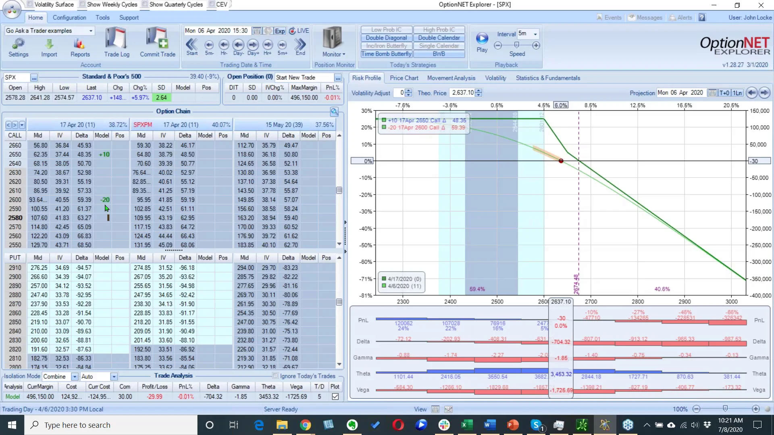Go back one day (Day-)
Screen dimensions: 774x435
coord(238,47)
